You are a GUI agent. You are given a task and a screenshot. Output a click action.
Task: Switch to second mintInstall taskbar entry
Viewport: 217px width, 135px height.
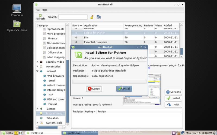tap(80, 133)
